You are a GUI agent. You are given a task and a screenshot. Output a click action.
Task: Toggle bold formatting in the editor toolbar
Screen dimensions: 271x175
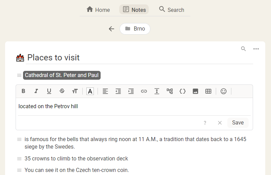tap(23, 91)
